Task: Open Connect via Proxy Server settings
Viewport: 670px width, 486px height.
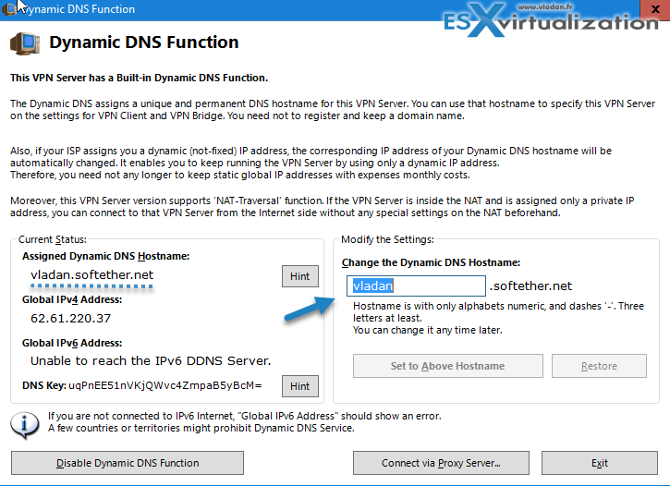Action: (x=441, y=463)
